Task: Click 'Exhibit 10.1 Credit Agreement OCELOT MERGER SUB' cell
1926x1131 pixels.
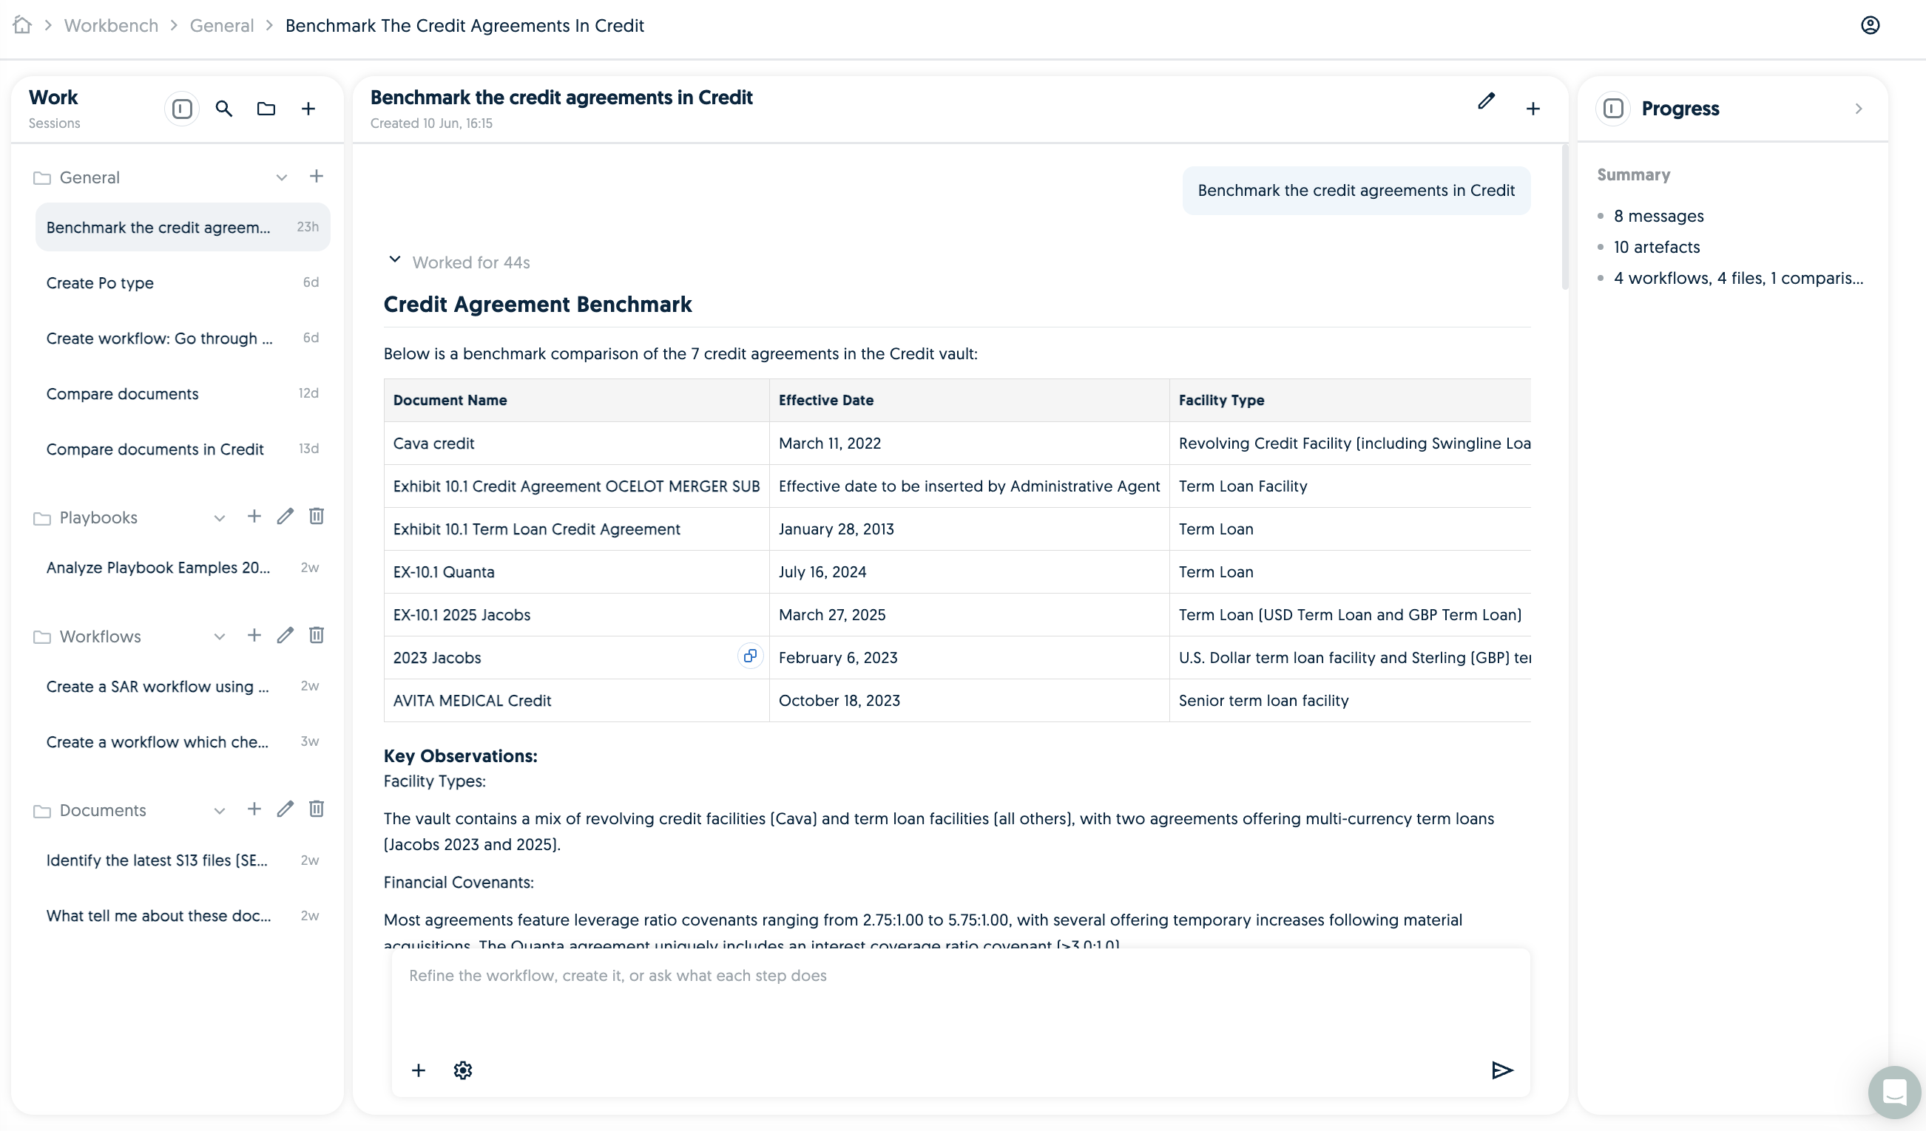Action: 576,486
